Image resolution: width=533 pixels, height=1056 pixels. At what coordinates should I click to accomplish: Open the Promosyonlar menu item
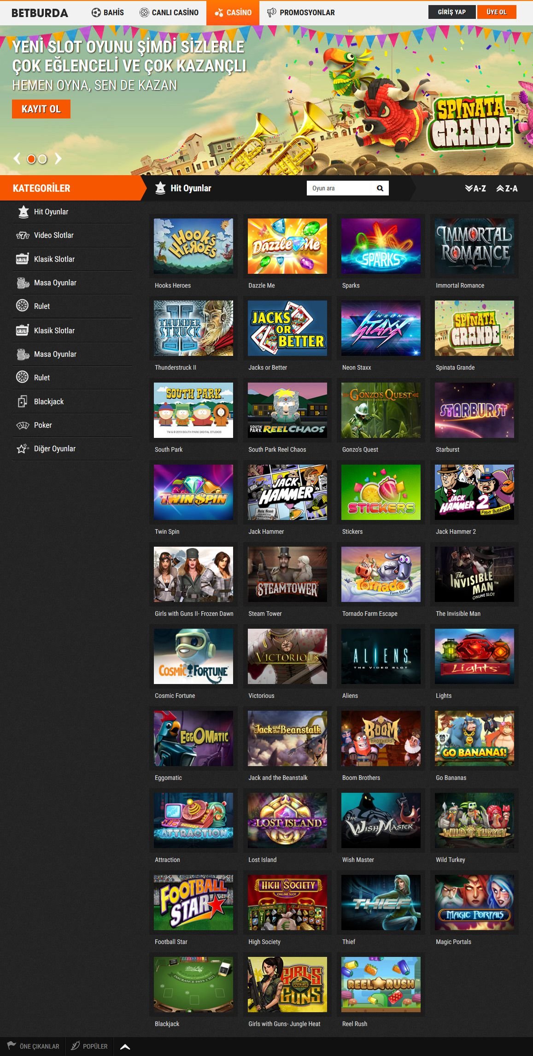click(301, 12)
